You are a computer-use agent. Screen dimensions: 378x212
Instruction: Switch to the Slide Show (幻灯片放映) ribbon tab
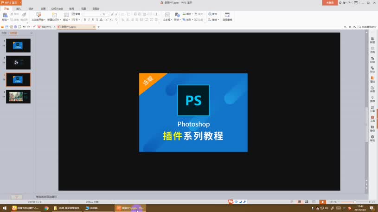pos(57,9)
